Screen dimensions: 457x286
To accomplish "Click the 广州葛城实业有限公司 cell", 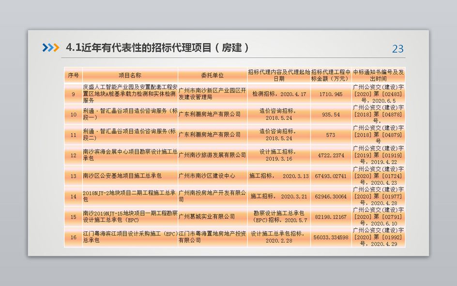I will (x=207, y=217).
